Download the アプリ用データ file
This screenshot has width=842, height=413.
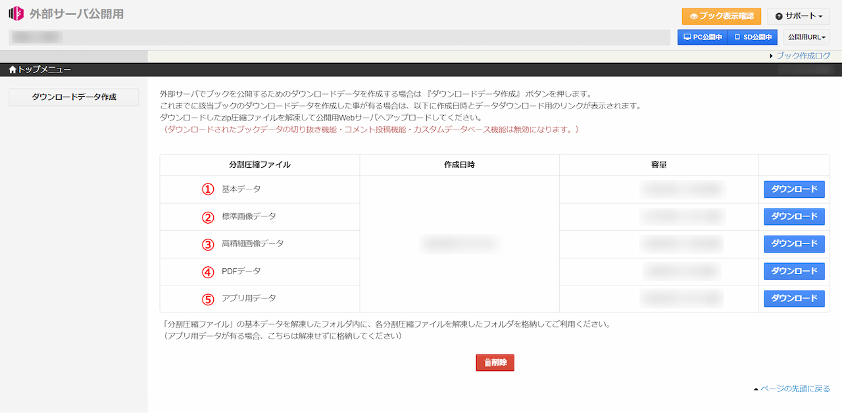[x=794, y=299]
